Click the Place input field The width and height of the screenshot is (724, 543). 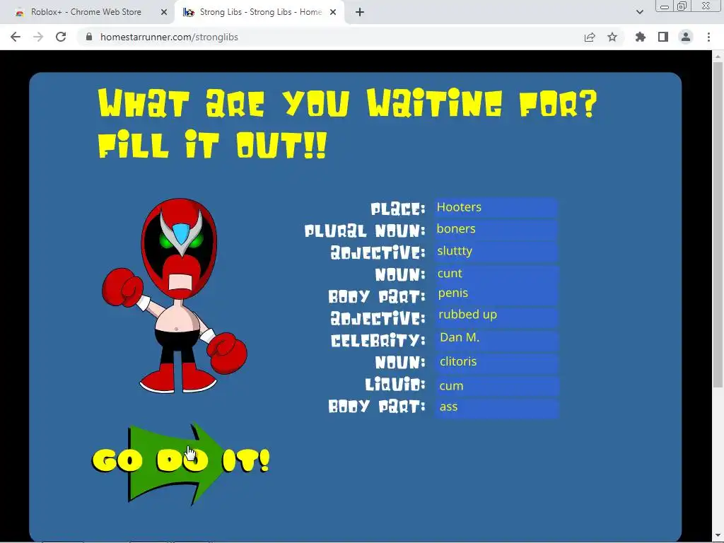tap(496, 207)
